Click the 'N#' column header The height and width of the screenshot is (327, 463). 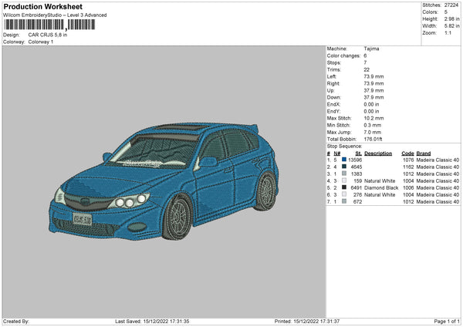pyautogui.click(x=337, y=153)
